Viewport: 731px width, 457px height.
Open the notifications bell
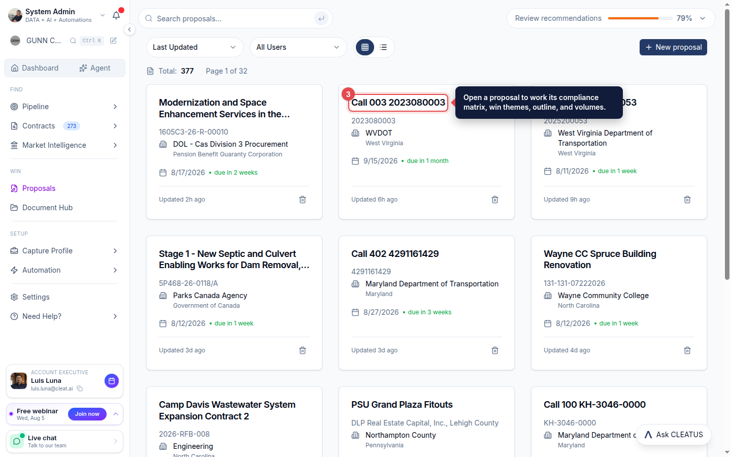pos(116,15)
